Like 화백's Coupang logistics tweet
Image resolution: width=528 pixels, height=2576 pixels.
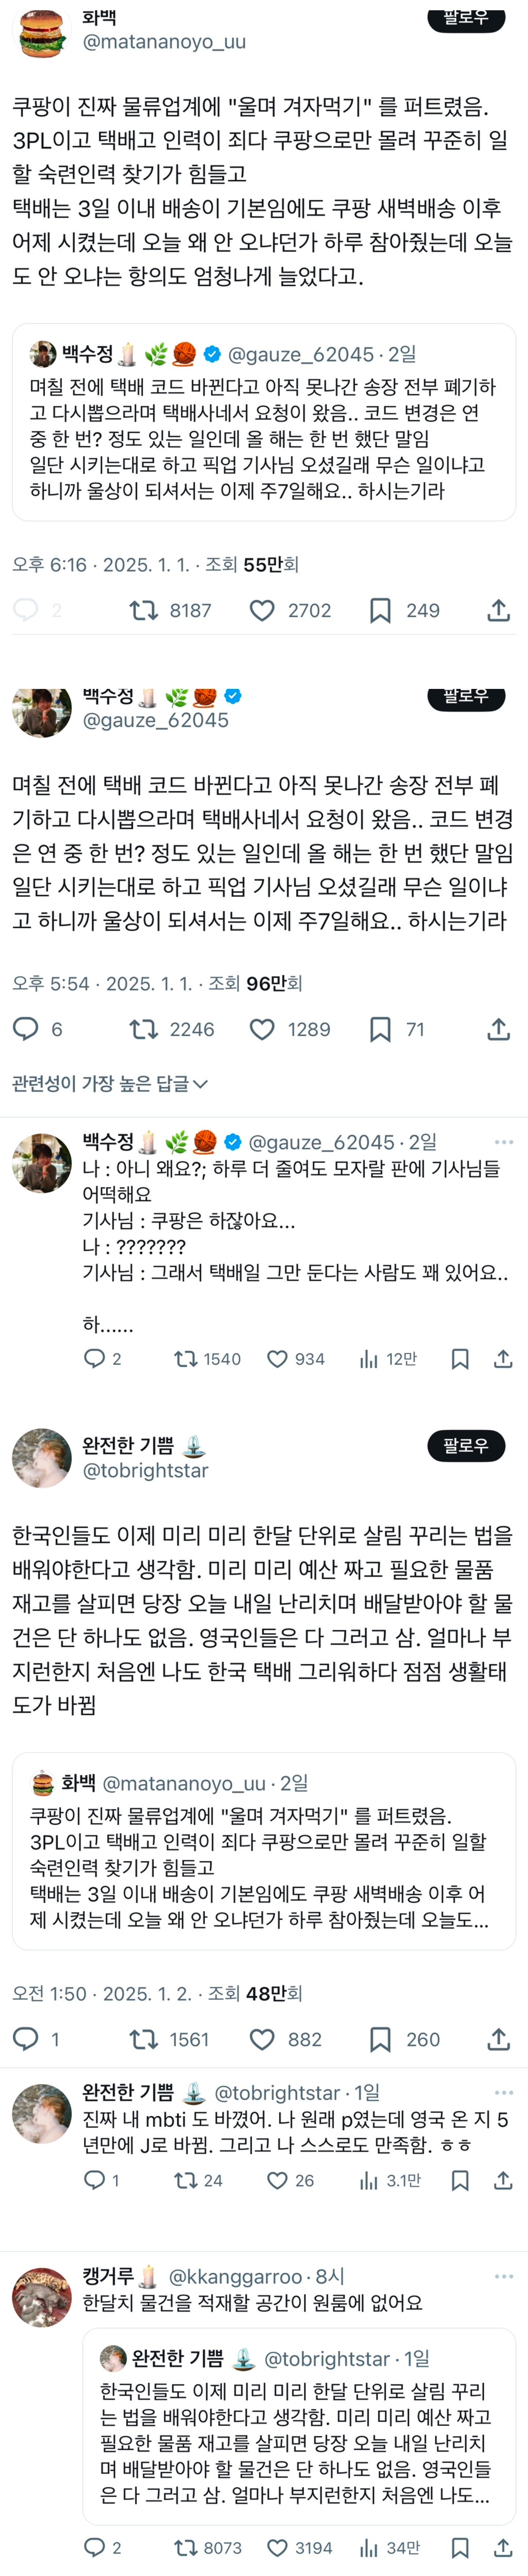[x=262, y=610]
